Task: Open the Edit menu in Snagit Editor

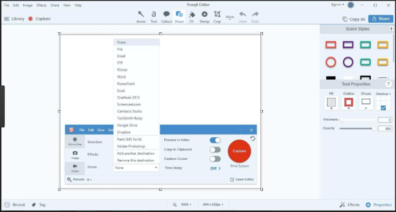Action: tap(16, 5)
